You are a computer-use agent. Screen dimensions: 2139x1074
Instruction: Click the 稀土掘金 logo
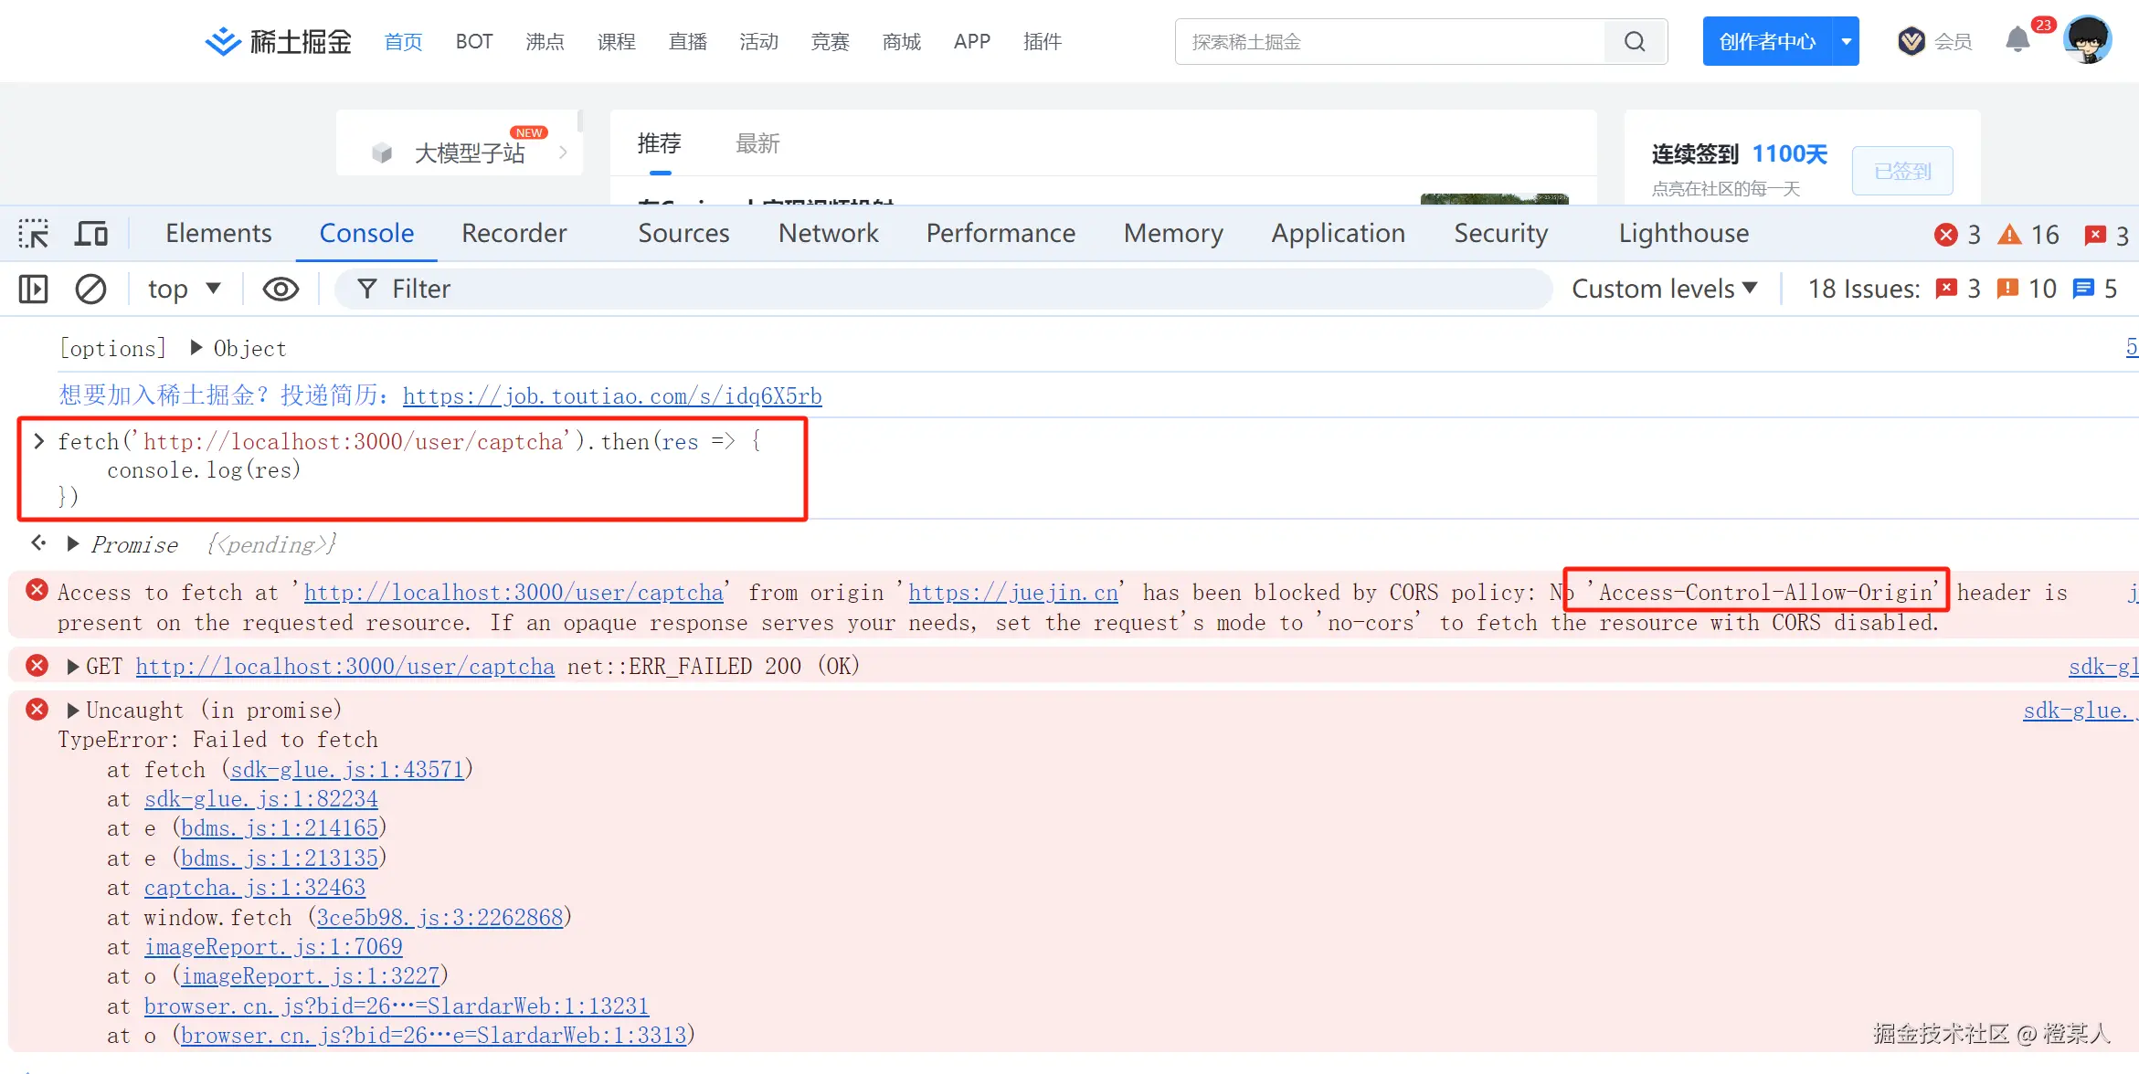click(279, 42)
